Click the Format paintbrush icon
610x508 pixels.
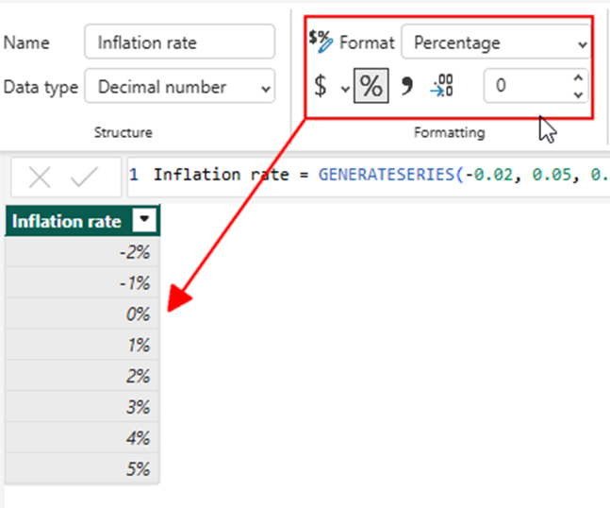click(321, 41)
